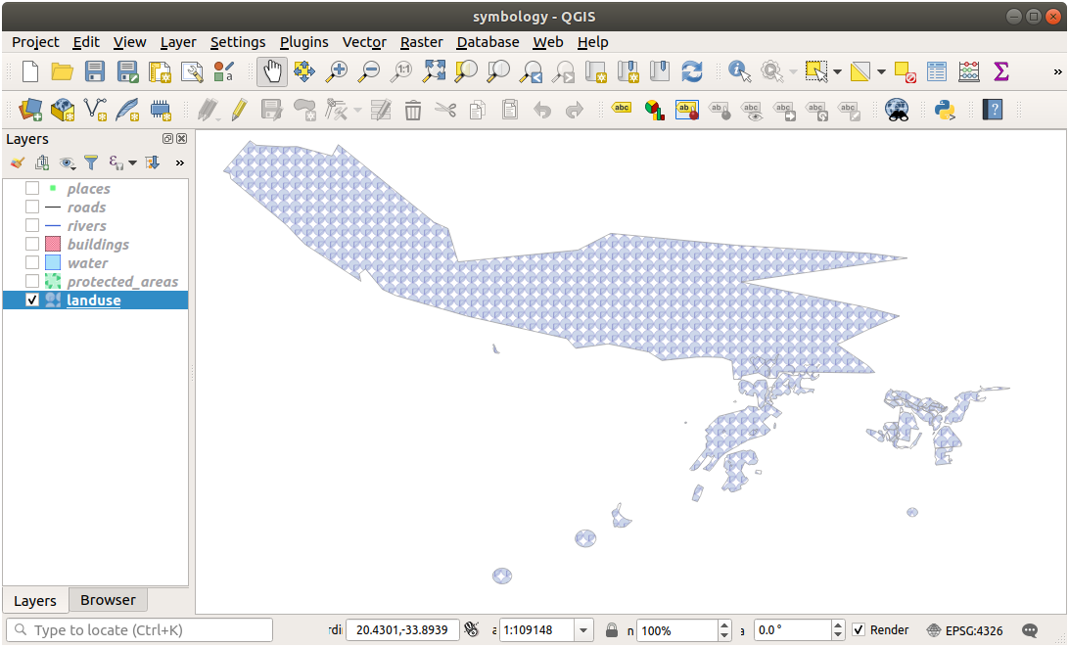Open the attribute table icon

[937, 70]
